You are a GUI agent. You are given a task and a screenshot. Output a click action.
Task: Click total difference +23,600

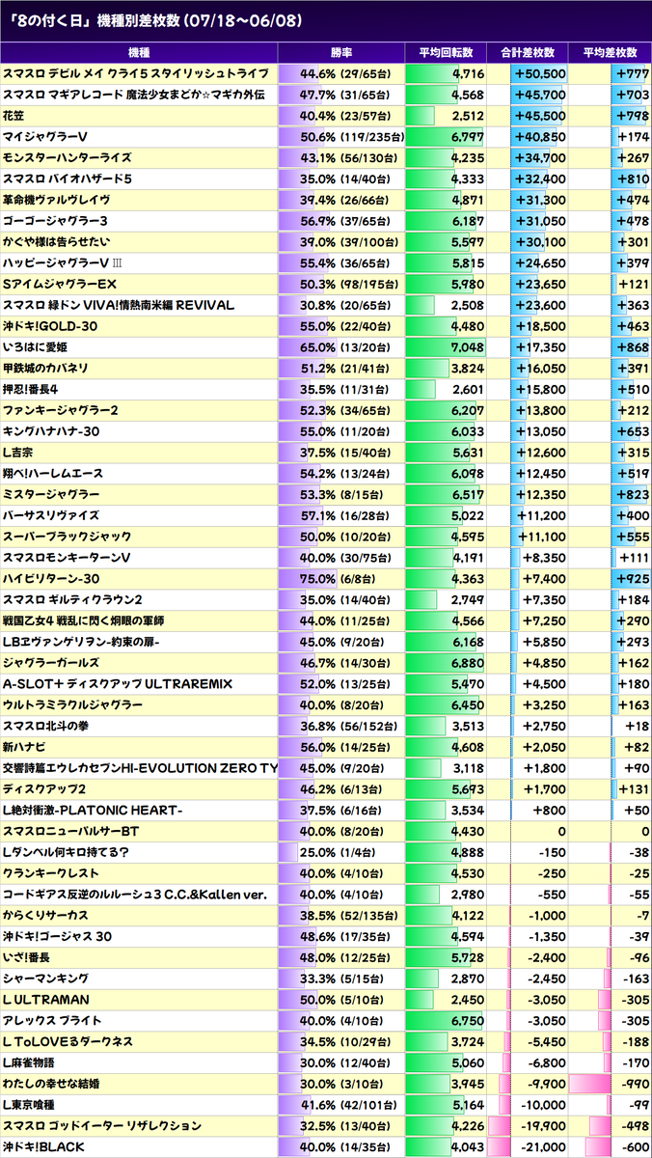(x=540, y=305)
